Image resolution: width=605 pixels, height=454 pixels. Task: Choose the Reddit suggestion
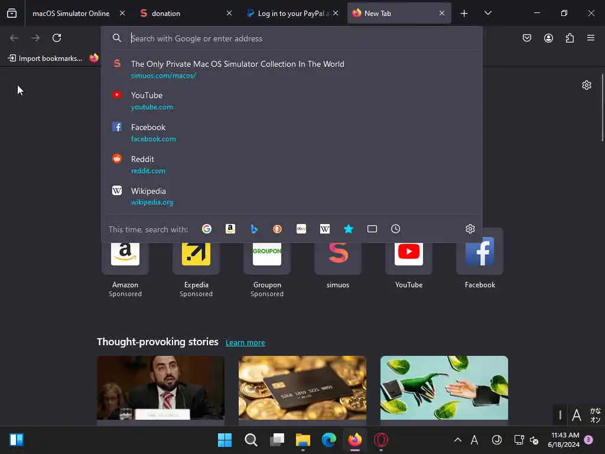coord(292,164)
